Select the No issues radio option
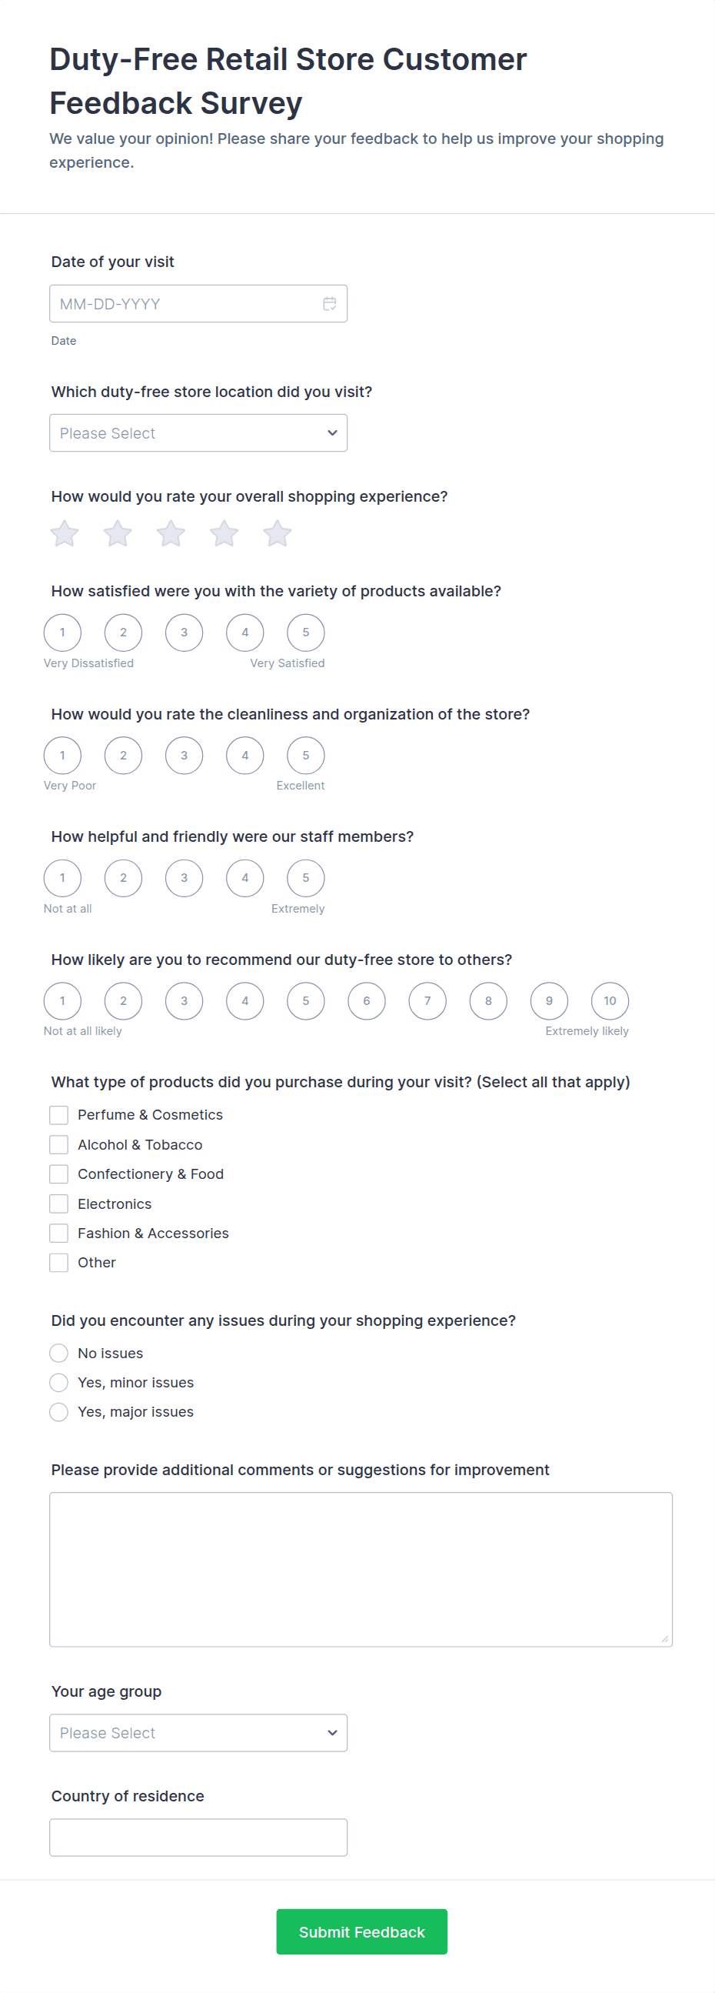715x1993 pixels. click(x=58, y=1354)
